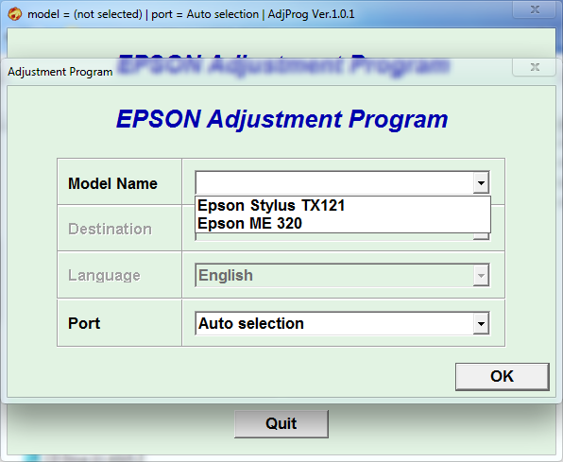
Task: Click the Model Name label
Action: 112,183
